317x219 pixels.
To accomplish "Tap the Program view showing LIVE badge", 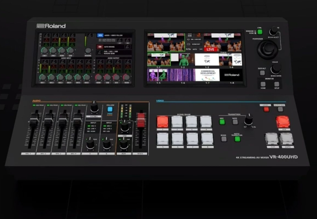I will coord(223,42).
